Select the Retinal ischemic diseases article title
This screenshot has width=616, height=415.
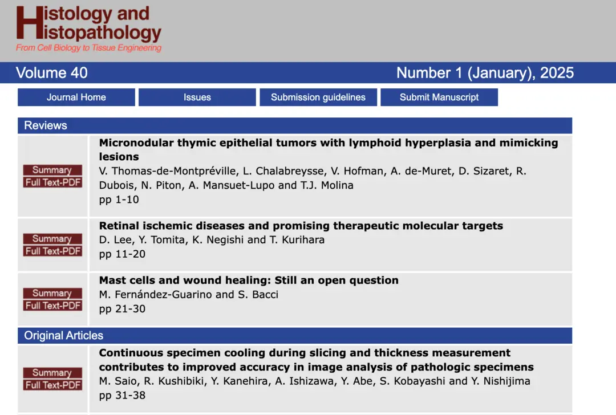(301, 226)
